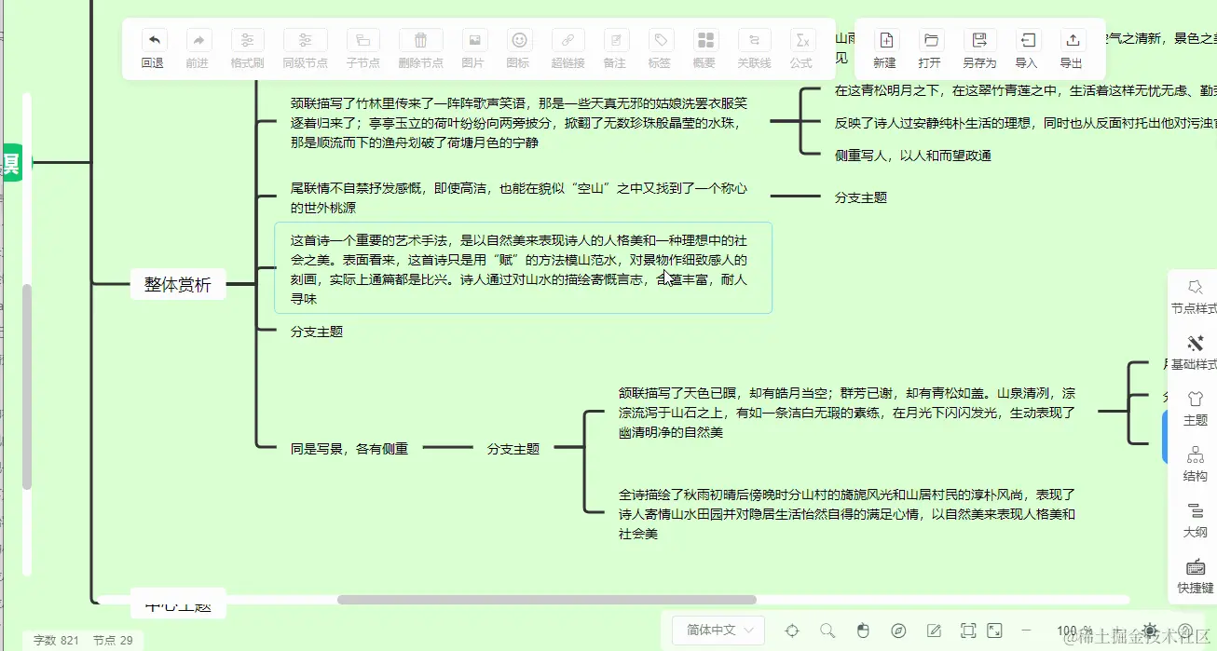
Task: Insert a formula using 公式
Action: 801,48
